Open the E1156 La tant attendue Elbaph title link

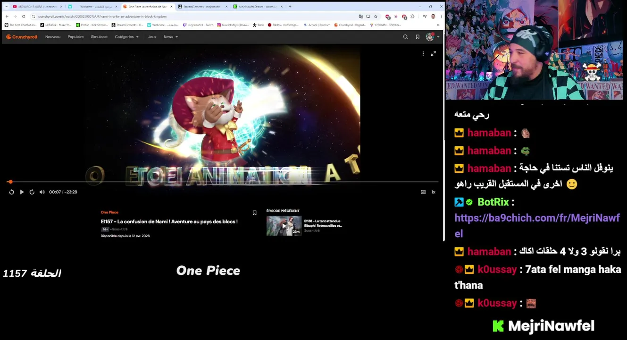click(x=323, y=223)
